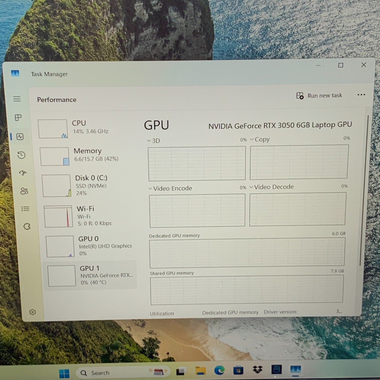Expand the Copy engine graph dropdown
Viewport: 380px width, 380px height.
click(x=260, y=139)
